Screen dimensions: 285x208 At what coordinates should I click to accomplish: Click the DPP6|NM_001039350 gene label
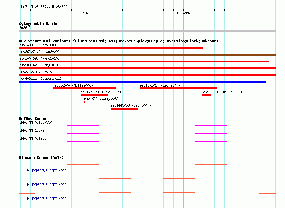(36, 122)
